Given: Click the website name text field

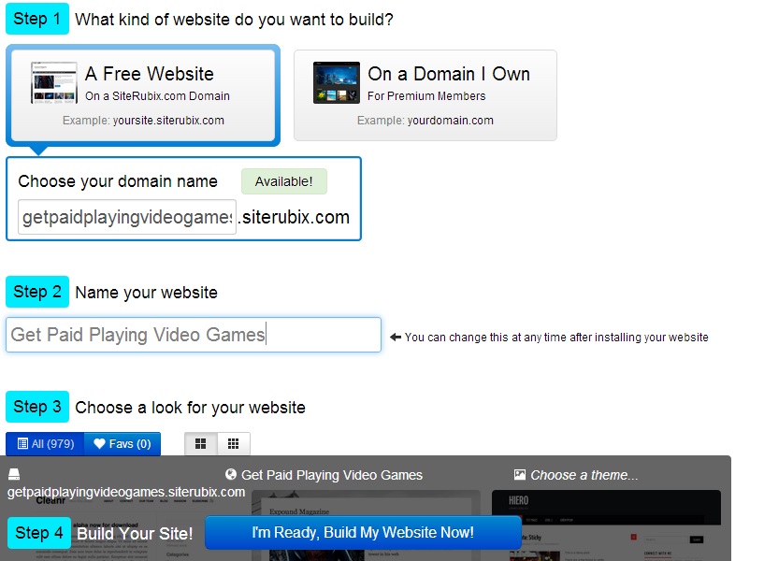Looking at the screenshot, I should point(194,335).
